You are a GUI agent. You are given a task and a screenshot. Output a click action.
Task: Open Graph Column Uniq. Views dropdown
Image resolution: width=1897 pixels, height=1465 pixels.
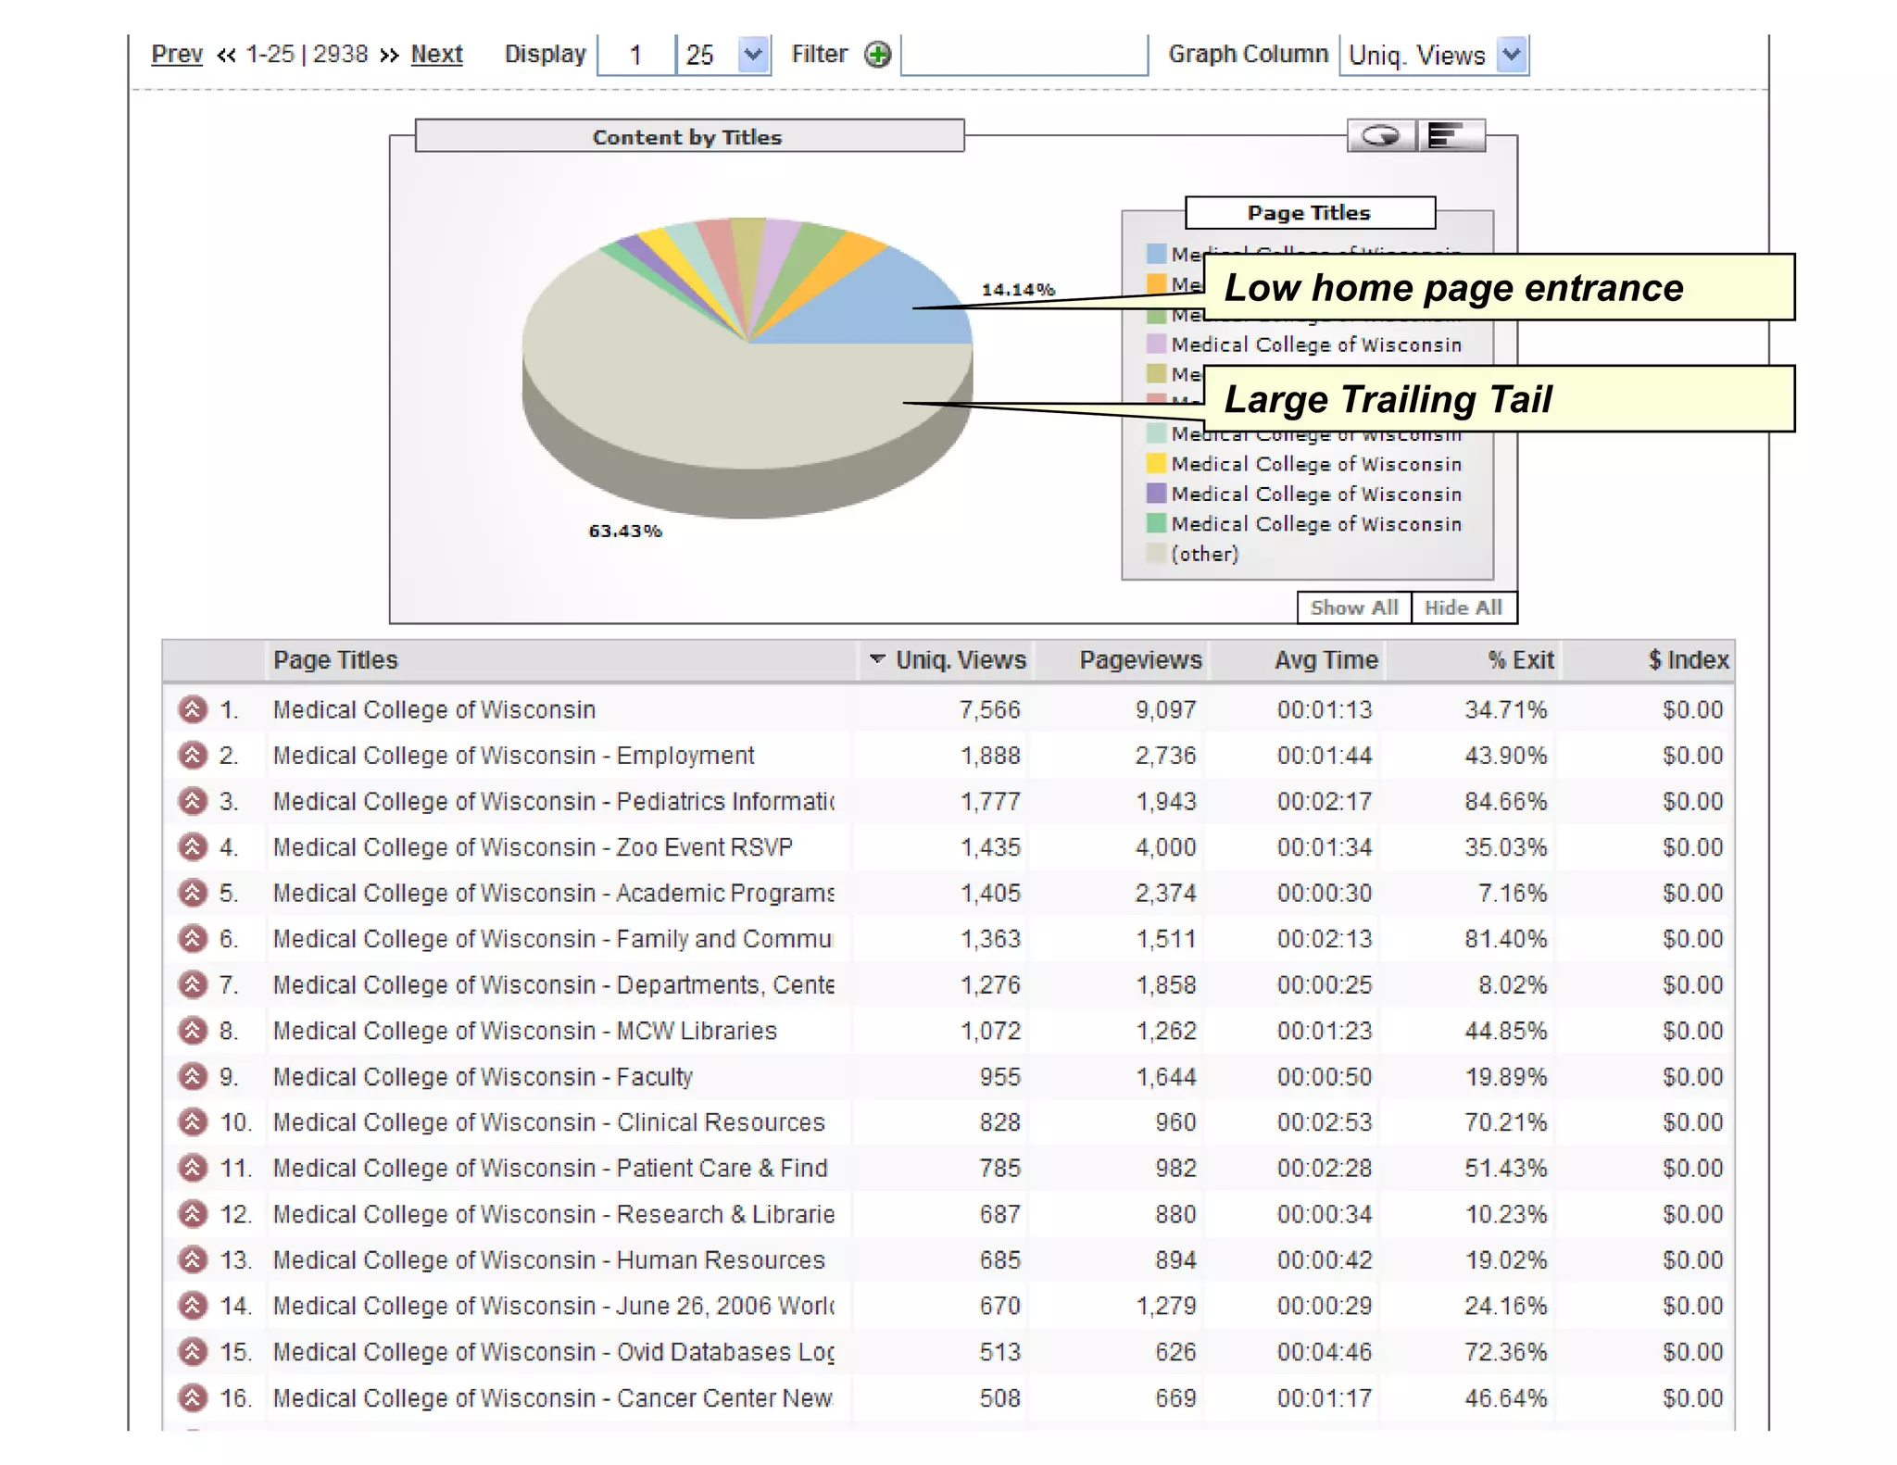click(x=1511, y=55)
